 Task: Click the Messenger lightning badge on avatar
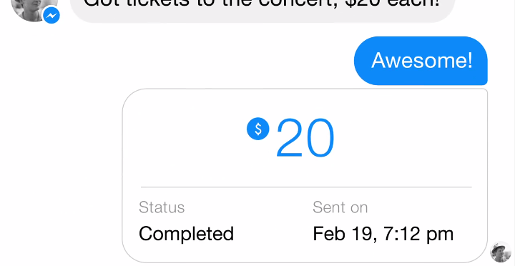(51, 15)
